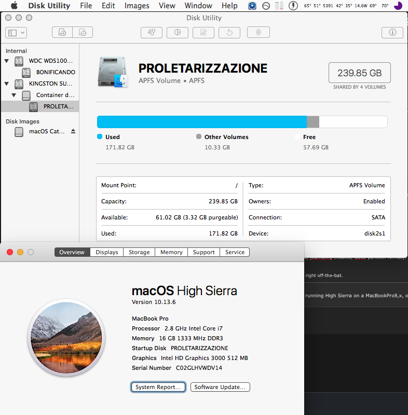
Task: Click the System Report button
Action: [x=158, y=387]
